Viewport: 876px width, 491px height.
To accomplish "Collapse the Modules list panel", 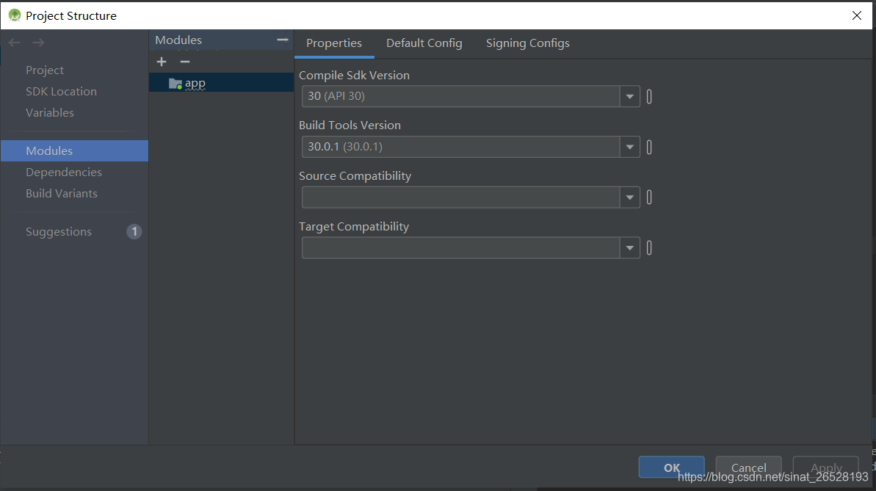I will pyautogui.click(x=283, y=40).
